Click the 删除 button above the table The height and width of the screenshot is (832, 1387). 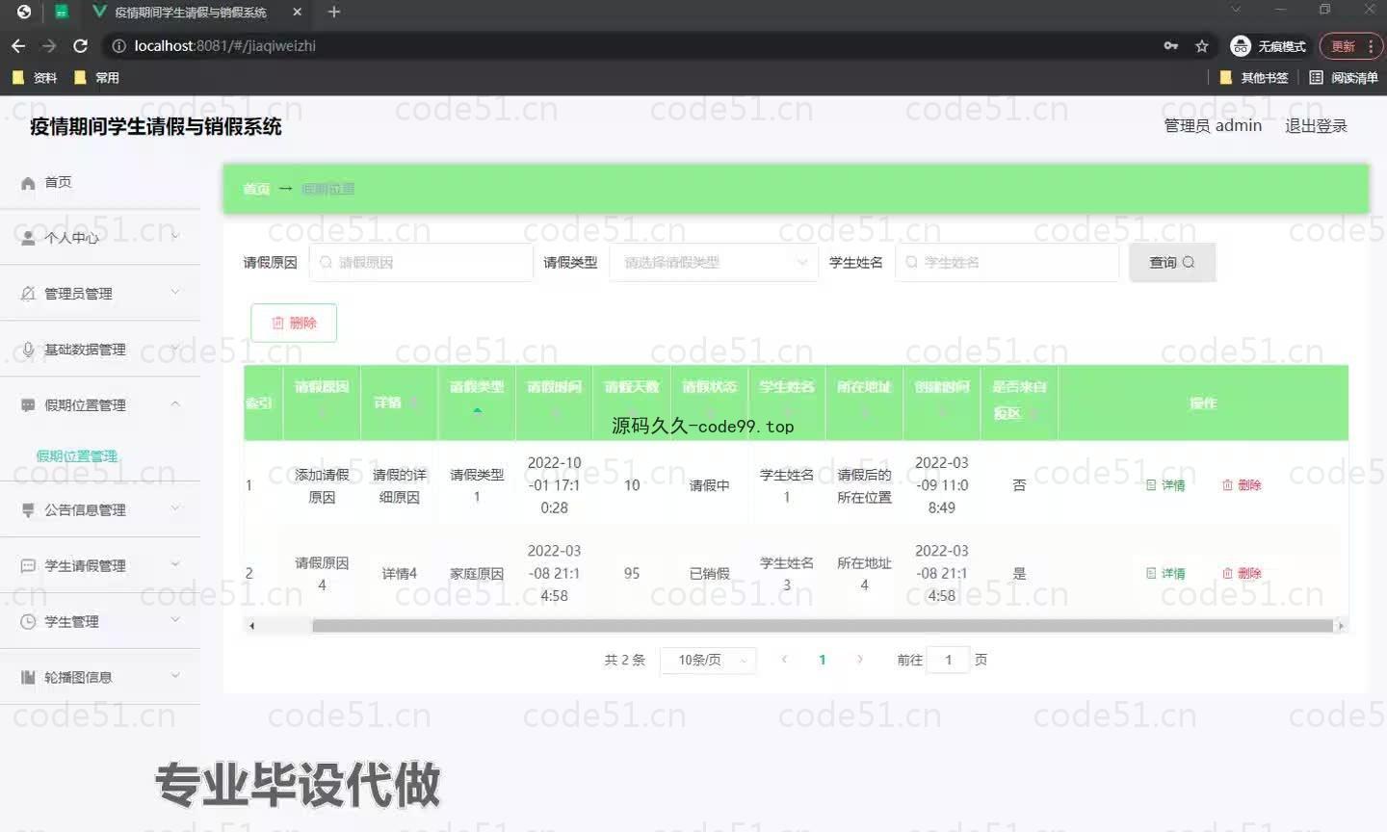coord(294,323)
